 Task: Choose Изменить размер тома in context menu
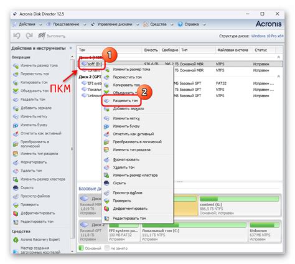click(x=138, y=69)
